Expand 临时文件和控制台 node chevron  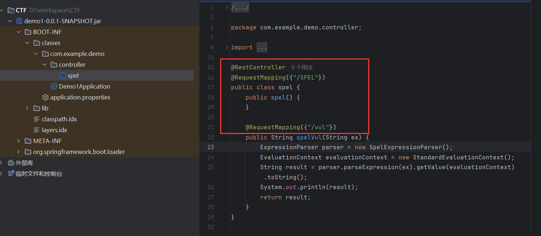click(x=1, y=174)
